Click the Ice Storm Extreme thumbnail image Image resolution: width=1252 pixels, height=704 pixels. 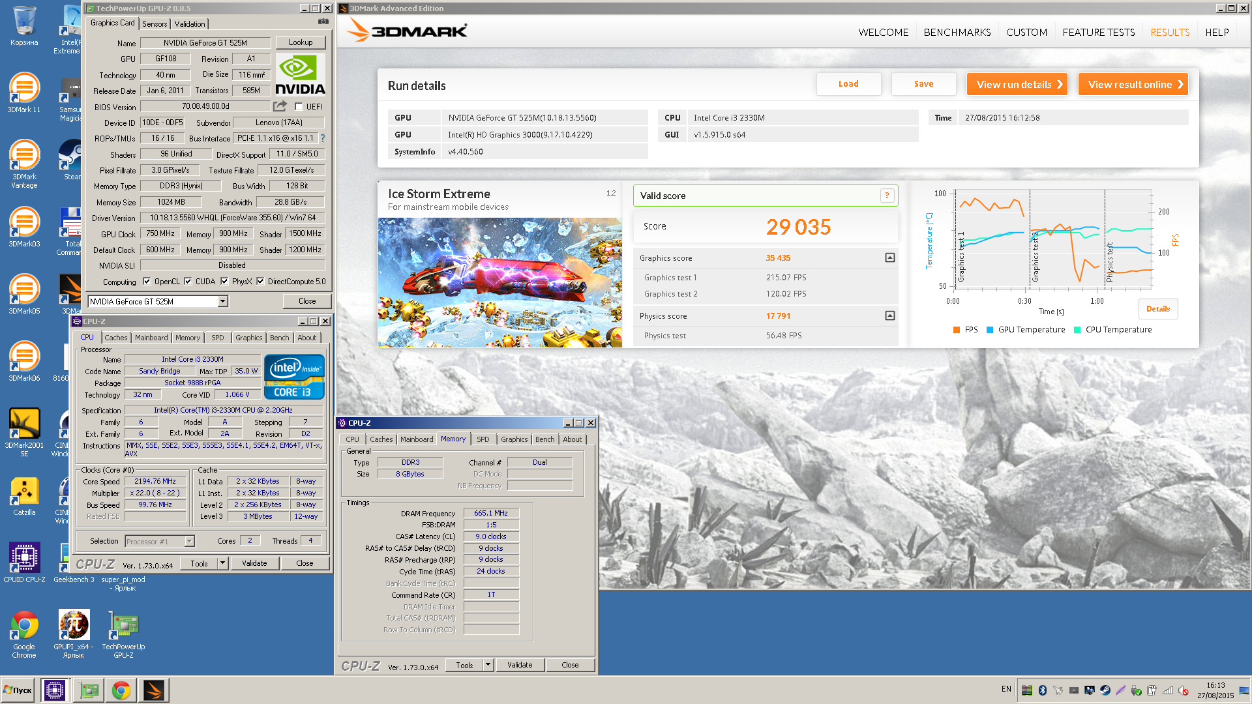tap(500, 282)
